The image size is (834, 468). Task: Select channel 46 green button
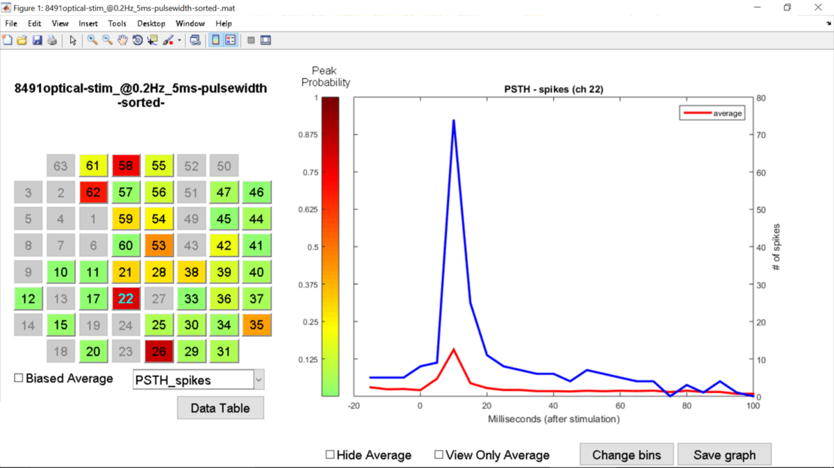point(256,192)
